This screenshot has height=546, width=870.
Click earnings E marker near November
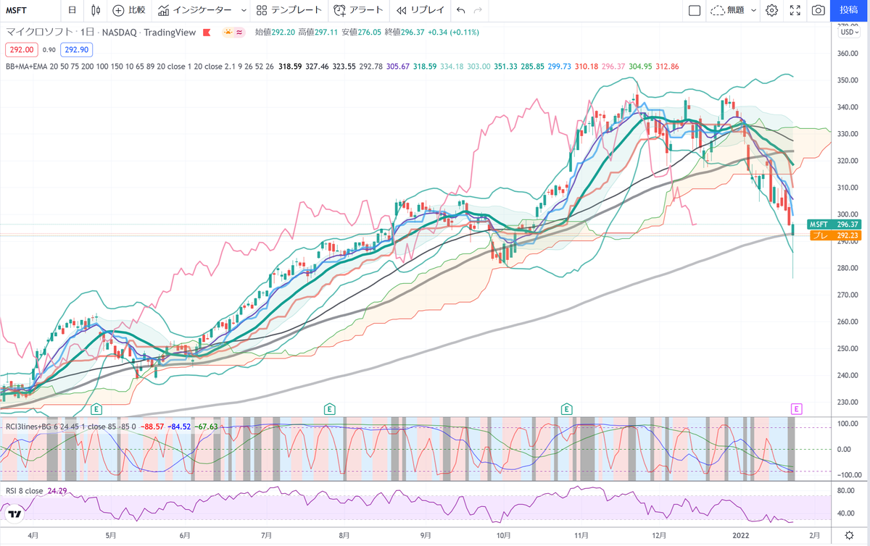point(565,409)
